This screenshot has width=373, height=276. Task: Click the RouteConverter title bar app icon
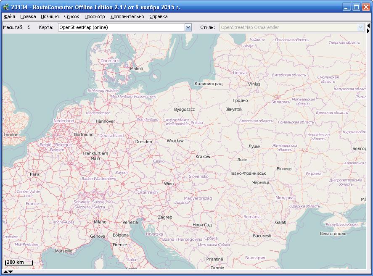[6, 7]
